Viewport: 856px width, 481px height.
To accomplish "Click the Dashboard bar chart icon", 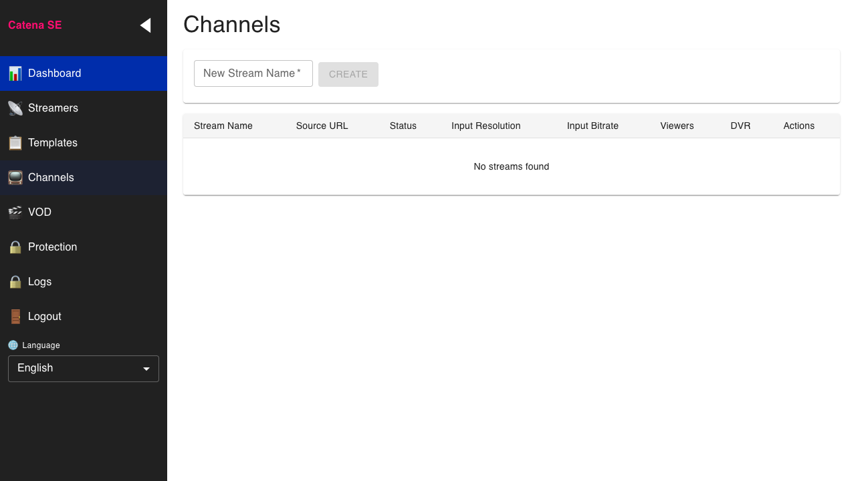I will tap(15, 73).
